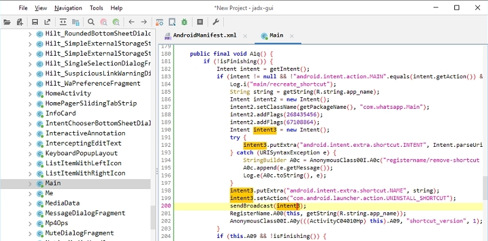Screen dimensions: 488x241
Task: Toggle the deobfuscation toolbar icon
Action: 160,22
